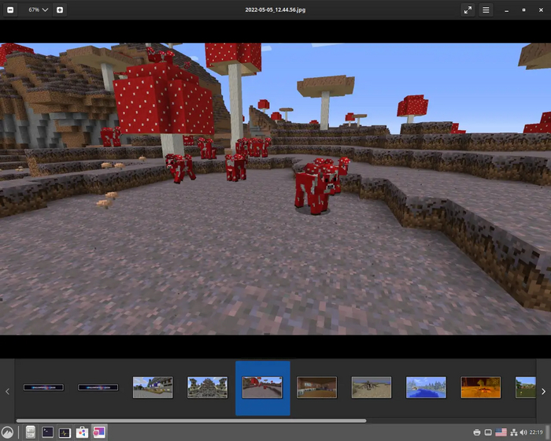Click the thumbnail strip horizontal scrollbar

point(191,421)
